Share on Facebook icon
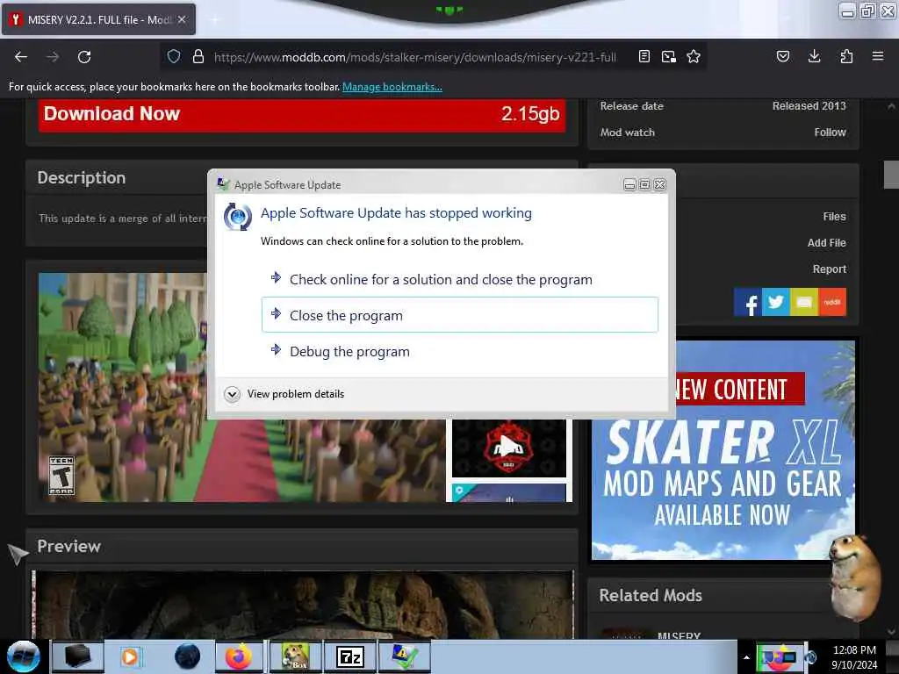 (x=748, y=302)
